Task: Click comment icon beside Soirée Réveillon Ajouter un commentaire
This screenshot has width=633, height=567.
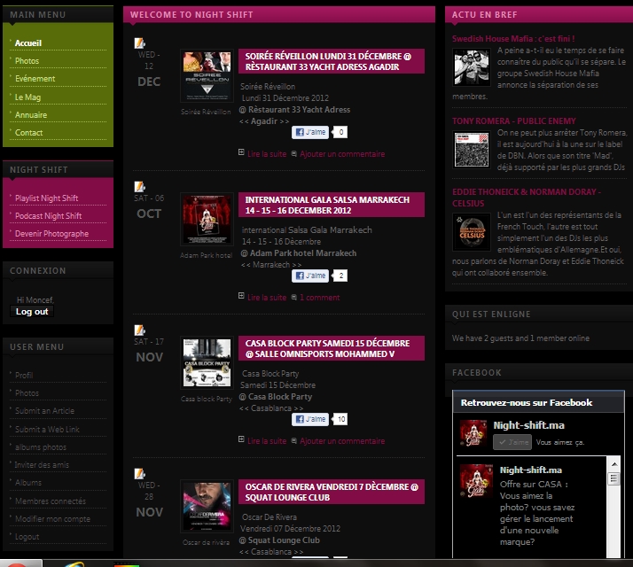Action: tap(294, 153)
